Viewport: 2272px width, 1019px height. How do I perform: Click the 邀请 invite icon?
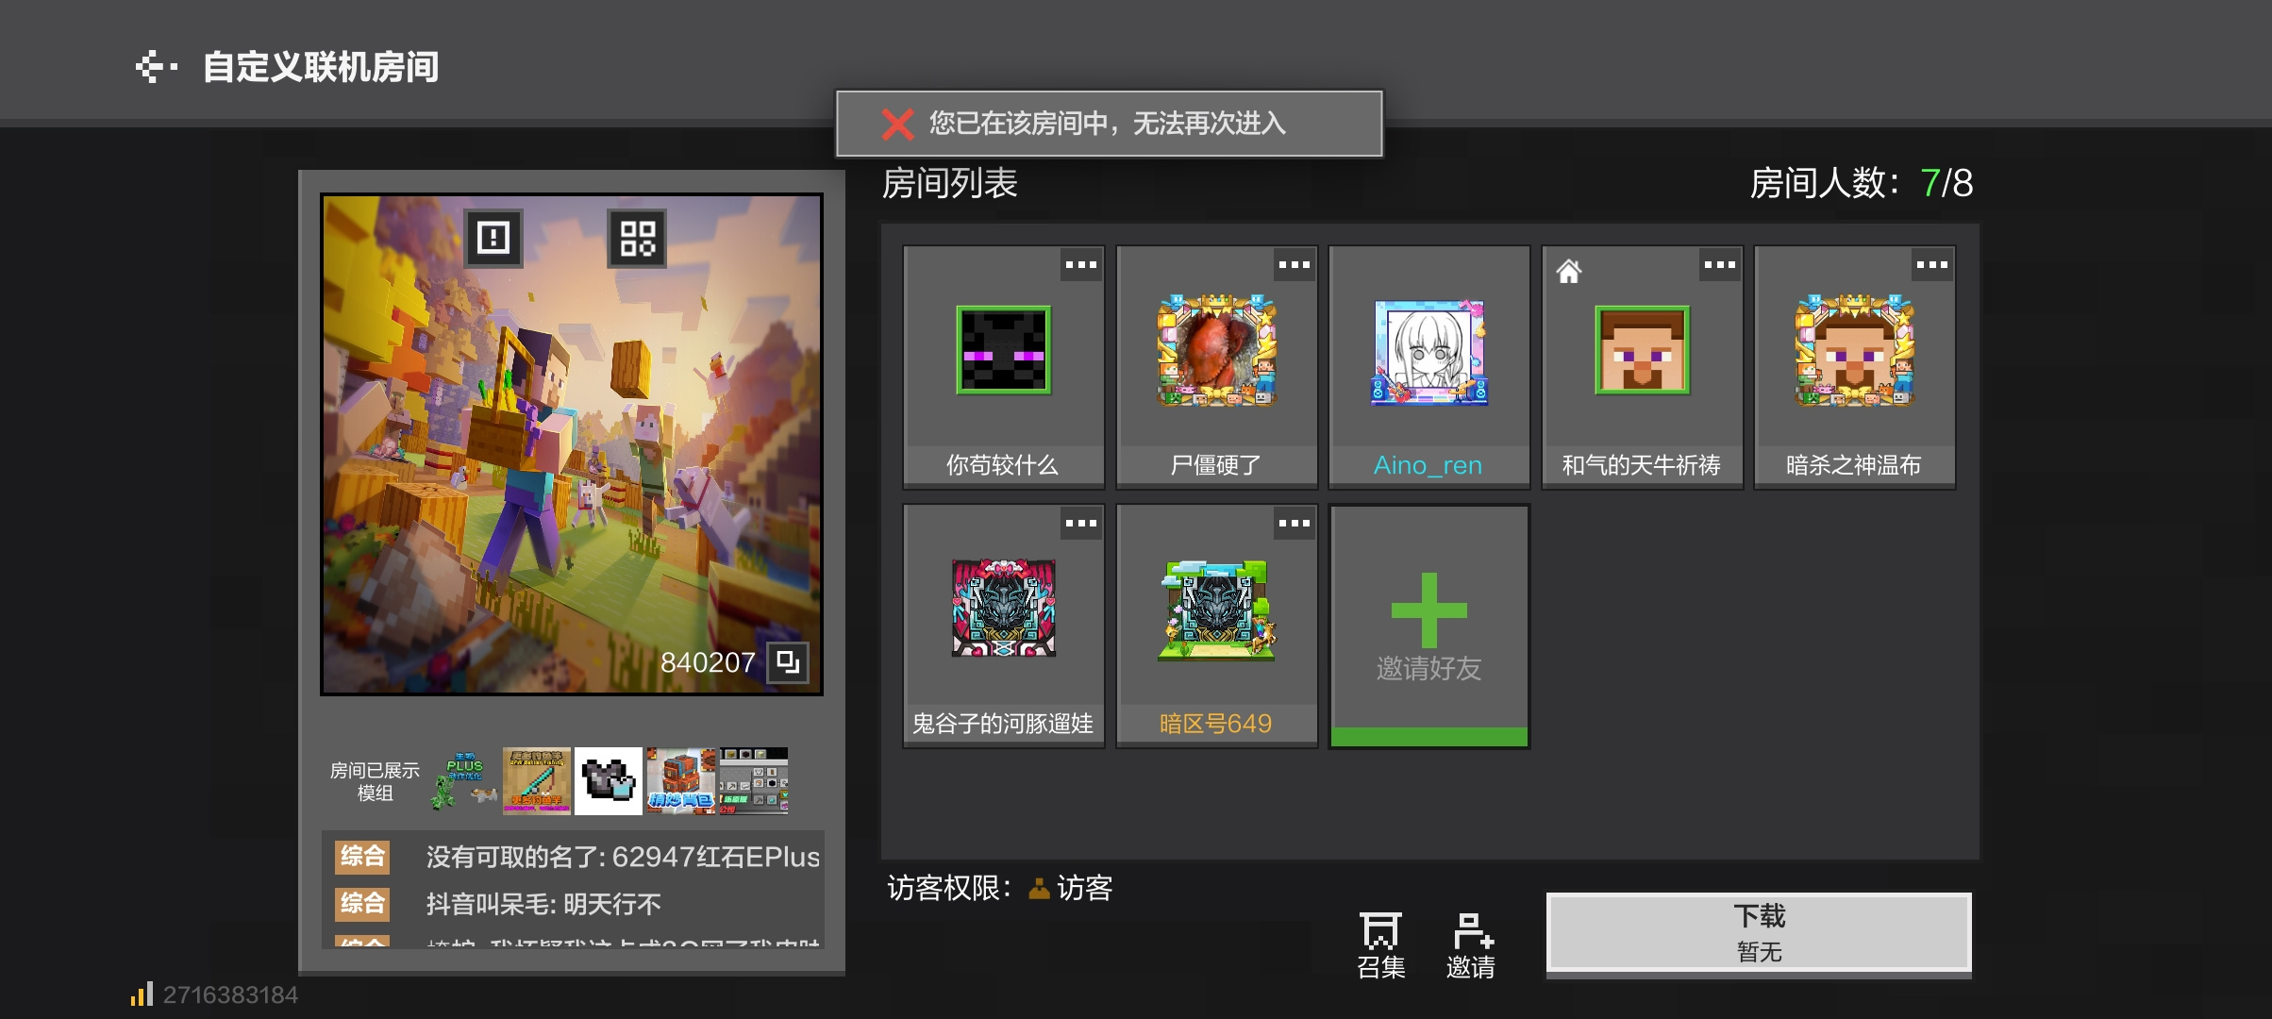pos(1471,944)
